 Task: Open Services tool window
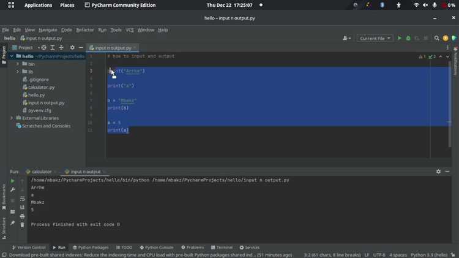coord(250,248)
